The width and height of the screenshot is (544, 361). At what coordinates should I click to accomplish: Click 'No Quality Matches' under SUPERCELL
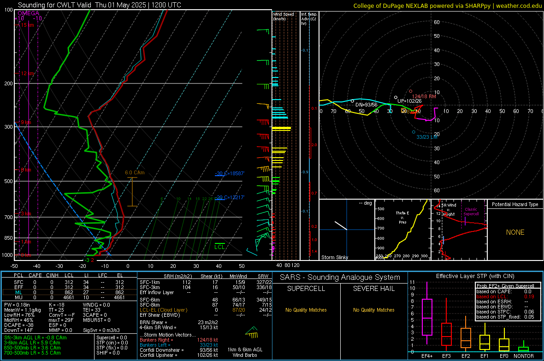(306, 310)
